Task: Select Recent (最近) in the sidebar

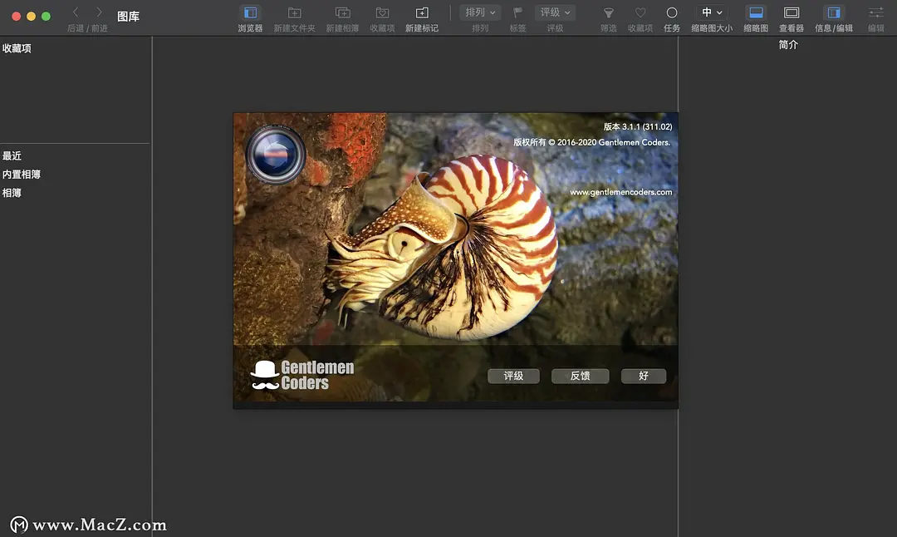Action: [12, 156]
